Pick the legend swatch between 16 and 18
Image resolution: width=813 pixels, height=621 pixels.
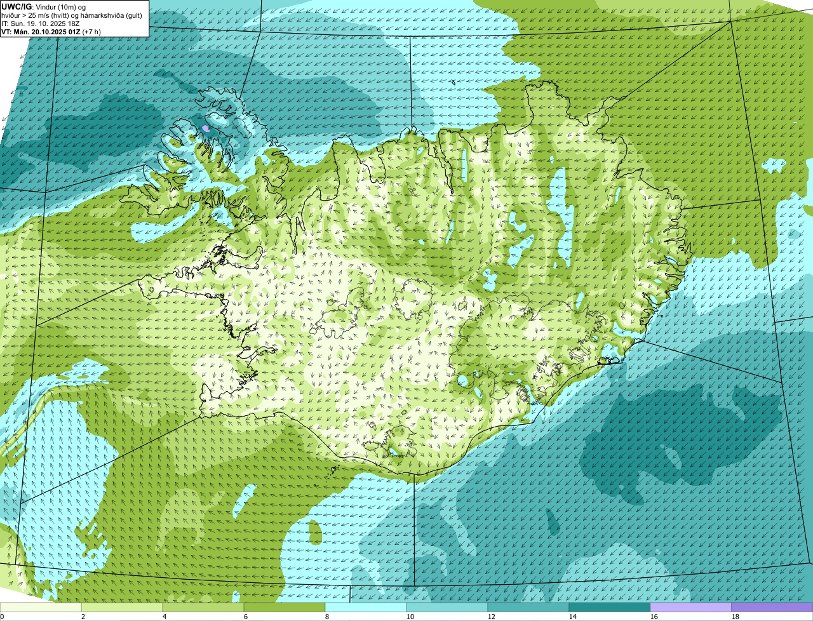(x=691, y=607)
